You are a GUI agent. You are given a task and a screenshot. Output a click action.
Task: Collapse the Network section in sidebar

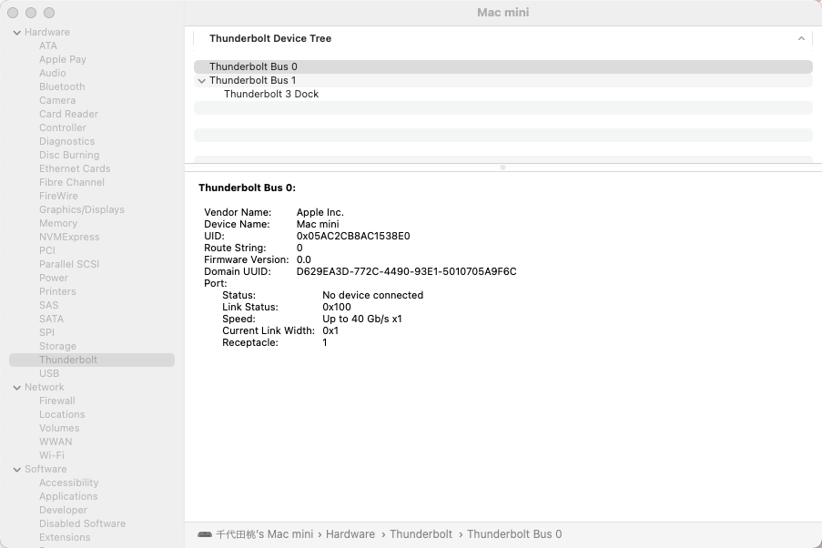[x=16, y=388]
